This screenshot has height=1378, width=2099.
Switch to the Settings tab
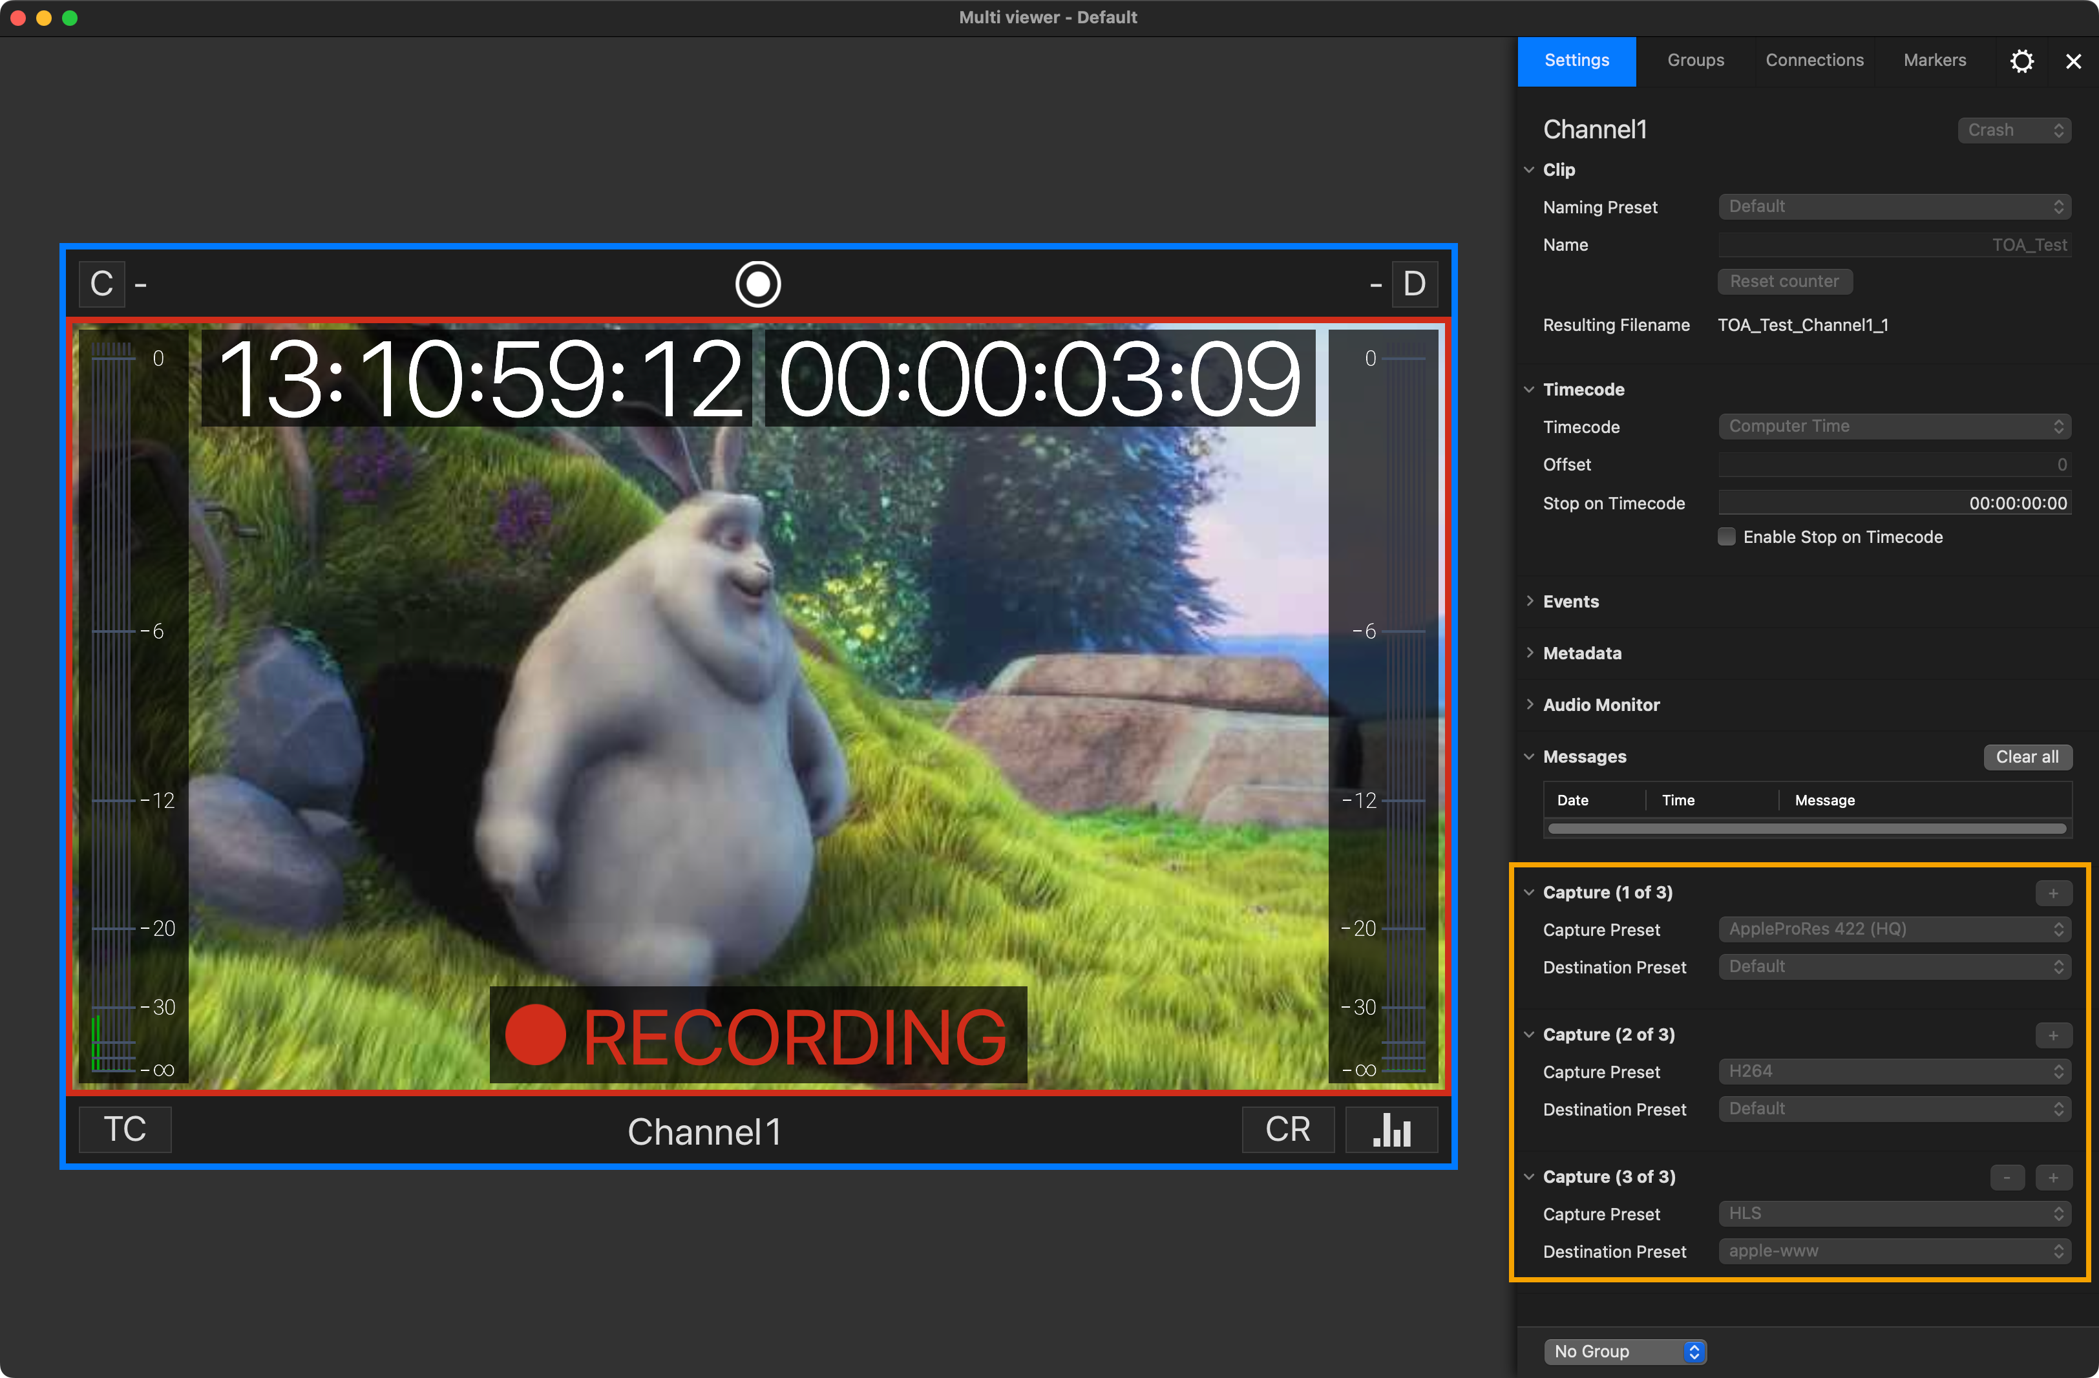(x=1576, y=61)
